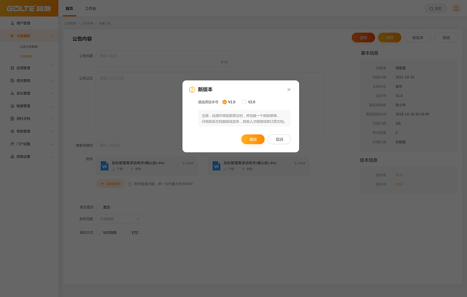Open the 发布范围 dropdown showing 行业动态

[x=120, y=218]
